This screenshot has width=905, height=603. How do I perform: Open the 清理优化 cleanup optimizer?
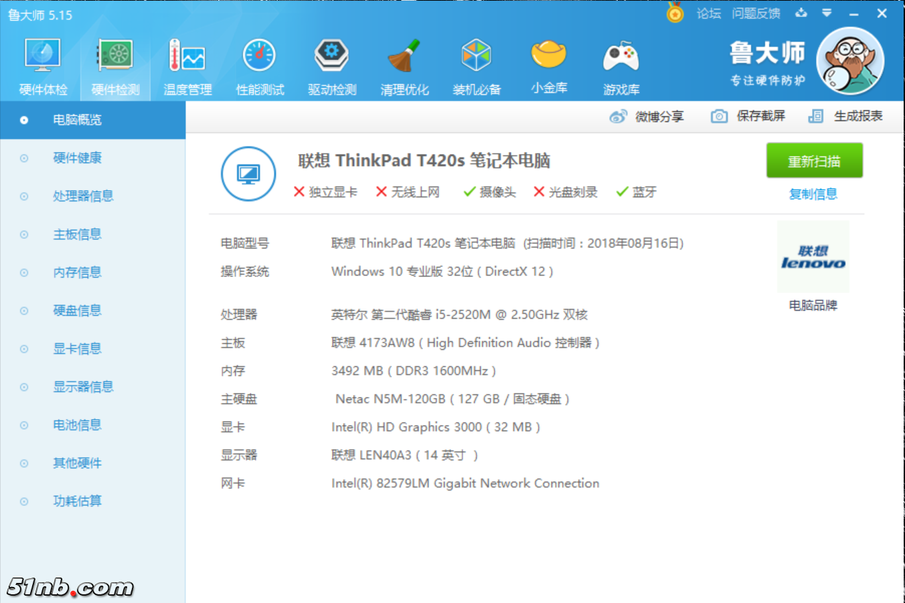click(x=404, y=64)
